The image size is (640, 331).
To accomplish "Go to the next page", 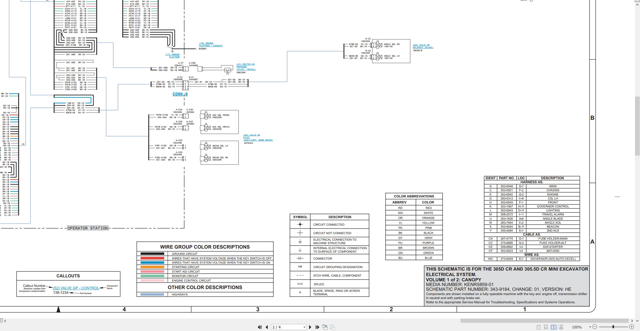I will 310,327.
